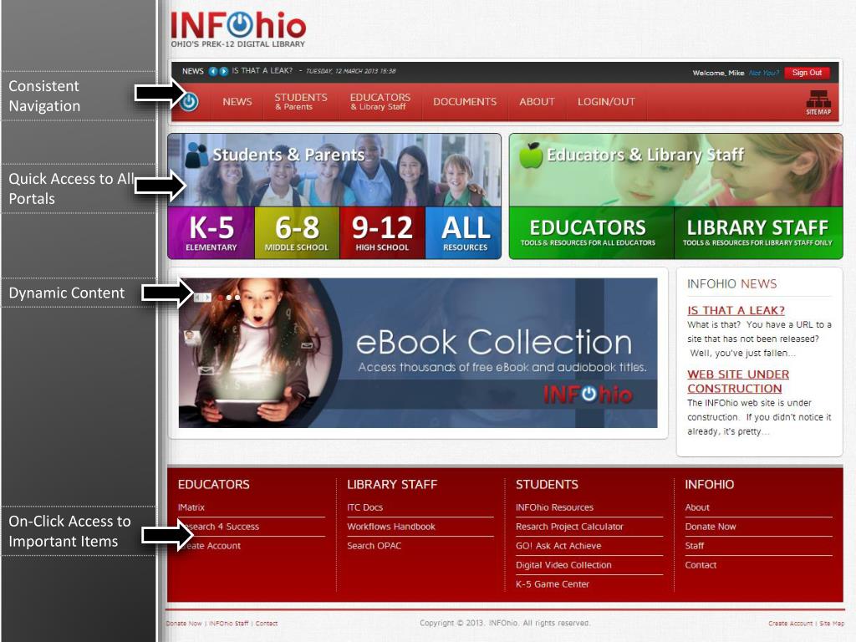Click Staff in the INFOHIO footer column

pyautogui.click(x=695, y=545)
